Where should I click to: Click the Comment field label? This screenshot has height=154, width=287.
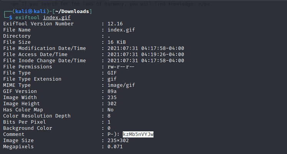coord(14,134)
